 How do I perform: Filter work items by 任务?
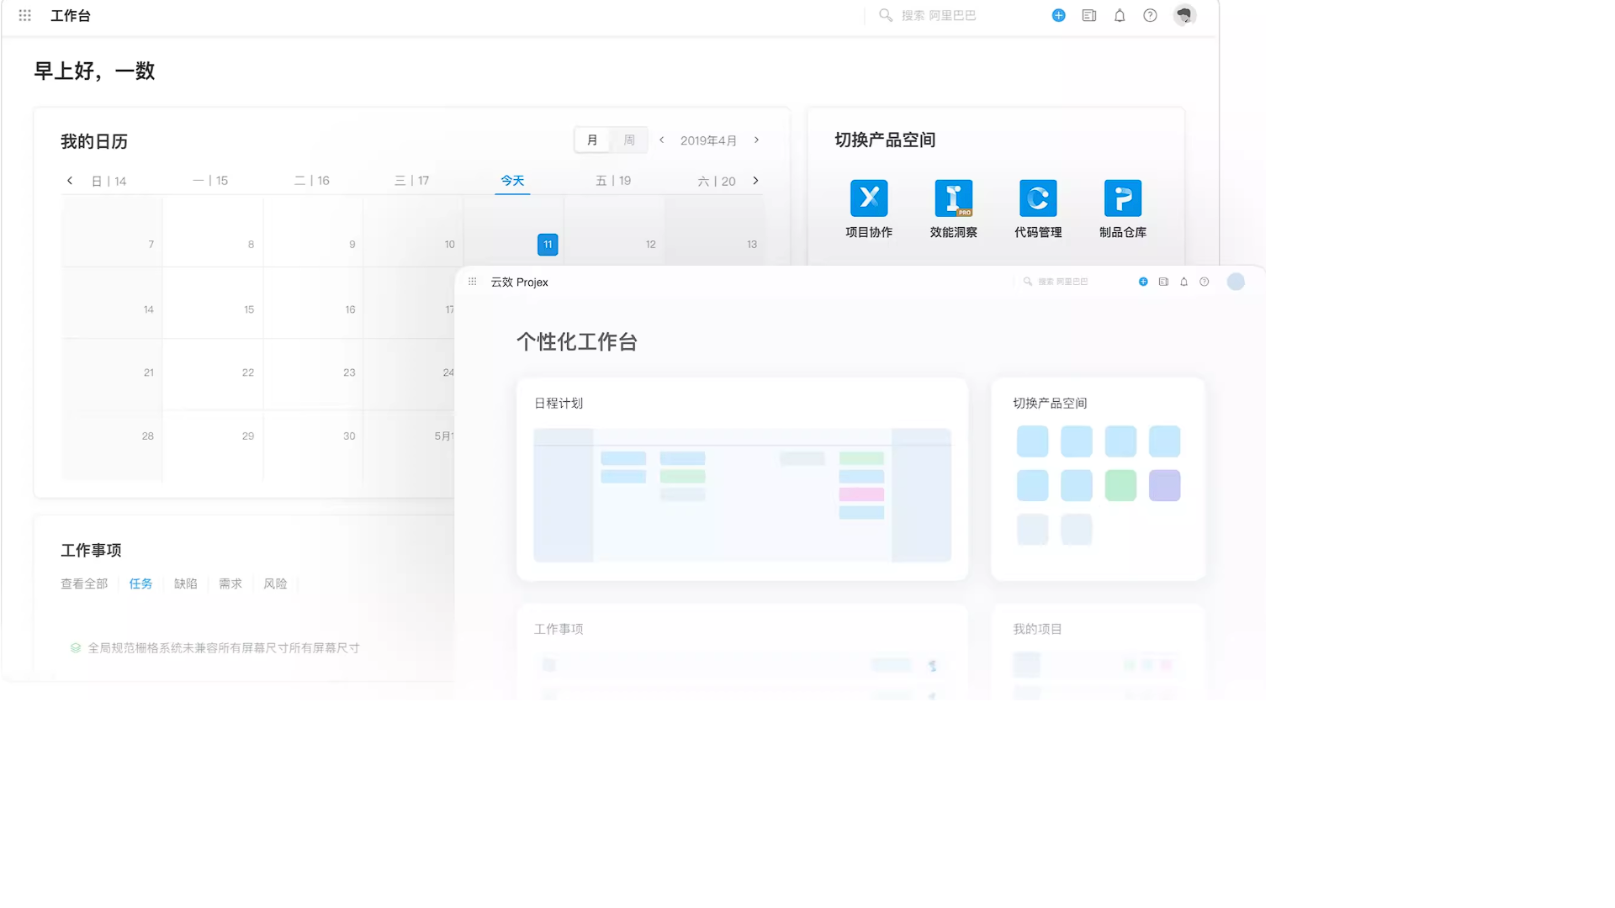tap(140, 584)
